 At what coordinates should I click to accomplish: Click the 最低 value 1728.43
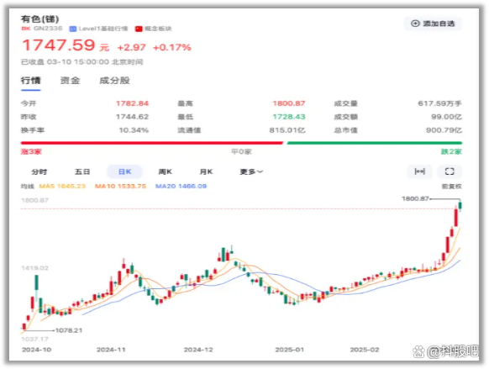point(289,117)
